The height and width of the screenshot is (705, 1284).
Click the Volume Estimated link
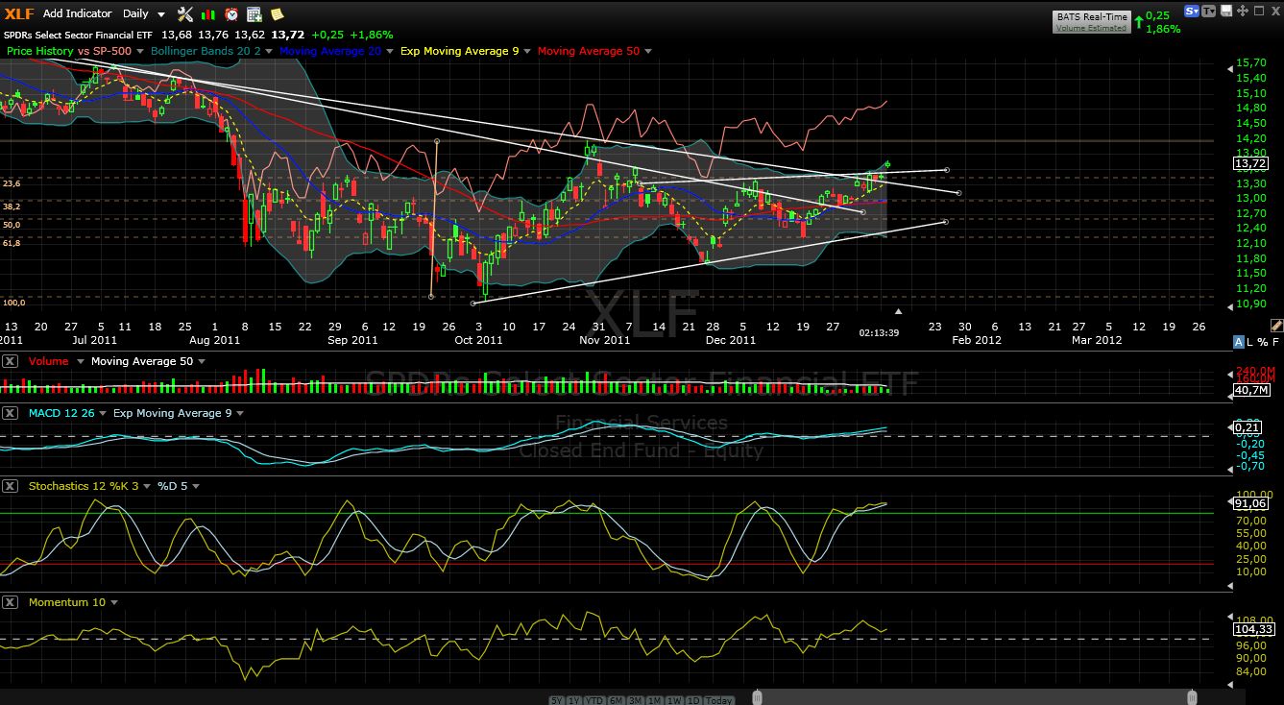tap(1091, 28)
